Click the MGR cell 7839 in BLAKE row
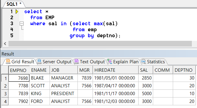The height and width of the screenshot is (108, 197). [x=85, y=78]
